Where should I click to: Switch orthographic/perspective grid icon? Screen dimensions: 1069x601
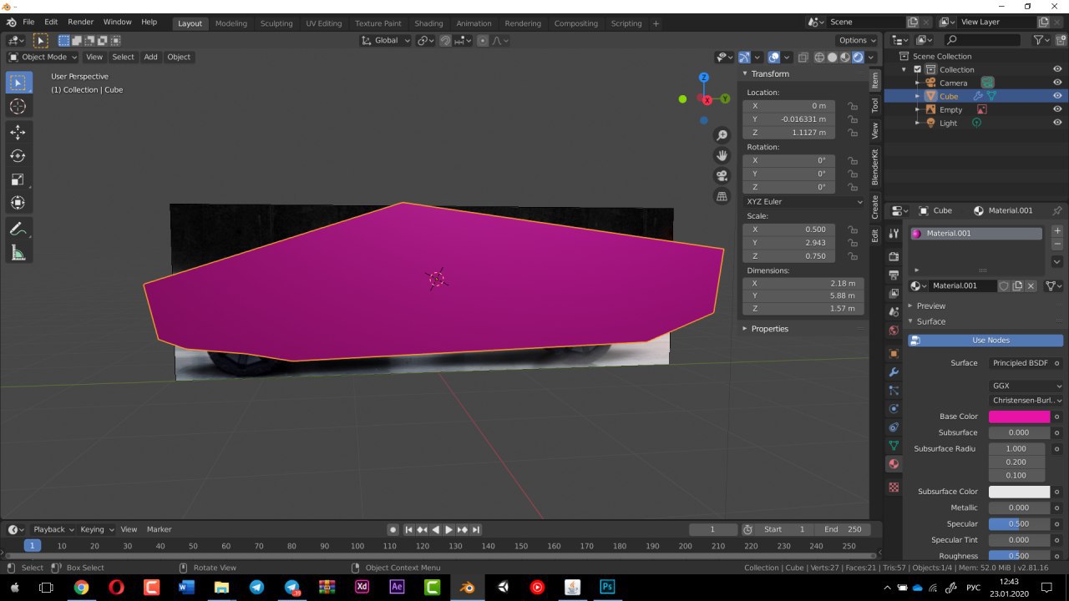[x=722, y=196]
